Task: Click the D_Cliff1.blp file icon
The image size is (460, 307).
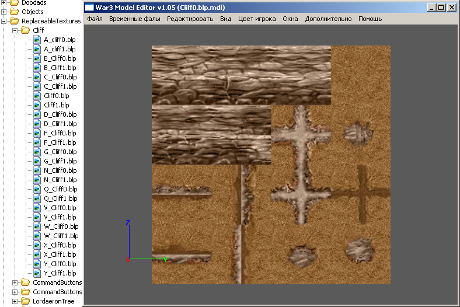Action: tap(37, 124)
